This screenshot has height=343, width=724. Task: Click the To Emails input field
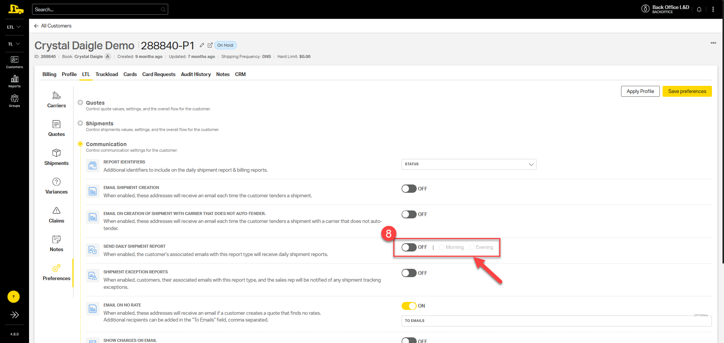coord(557,321)
